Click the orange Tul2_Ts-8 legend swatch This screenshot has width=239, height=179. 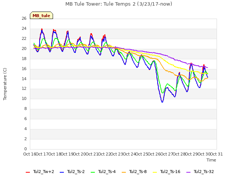tap(124, 172)
